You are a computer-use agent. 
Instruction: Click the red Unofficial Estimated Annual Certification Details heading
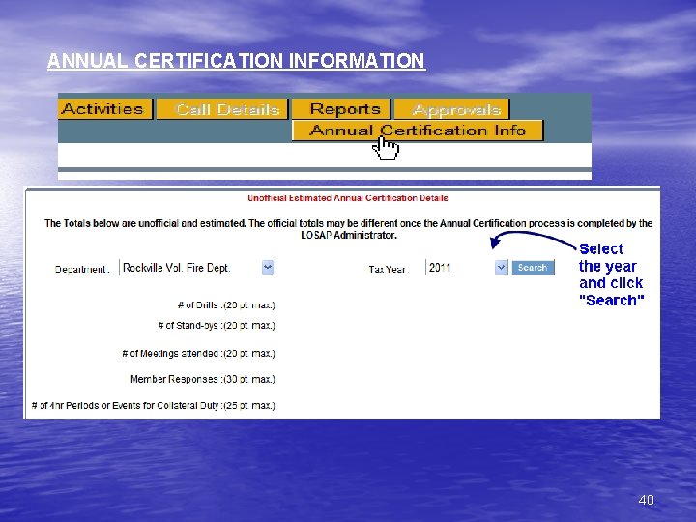point(348,198)
